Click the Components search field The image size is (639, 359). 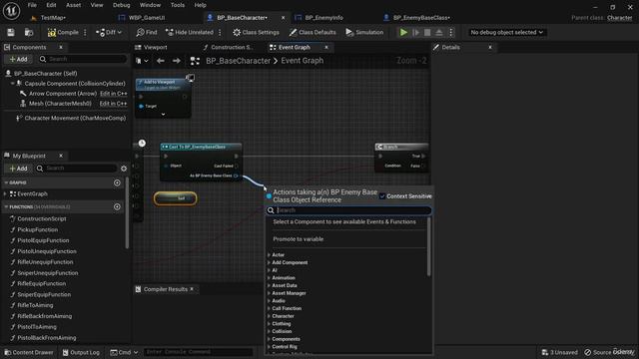pyautogui.click(x=83, y=59)
